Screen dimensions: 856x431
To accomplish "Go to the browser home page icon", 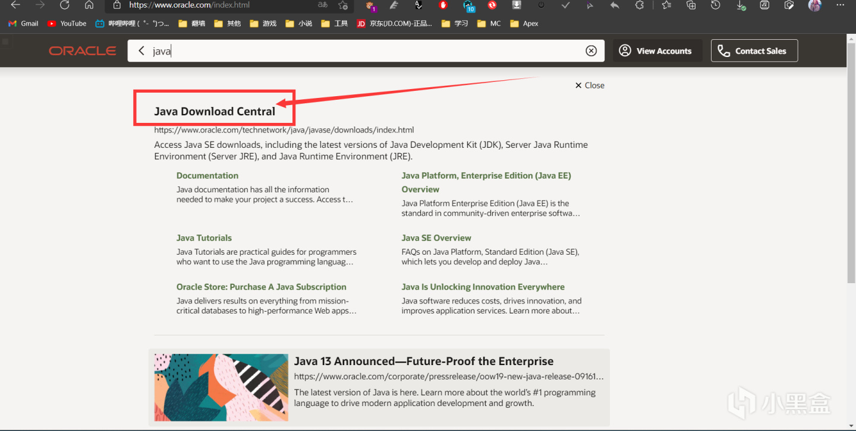I will 89,5.
